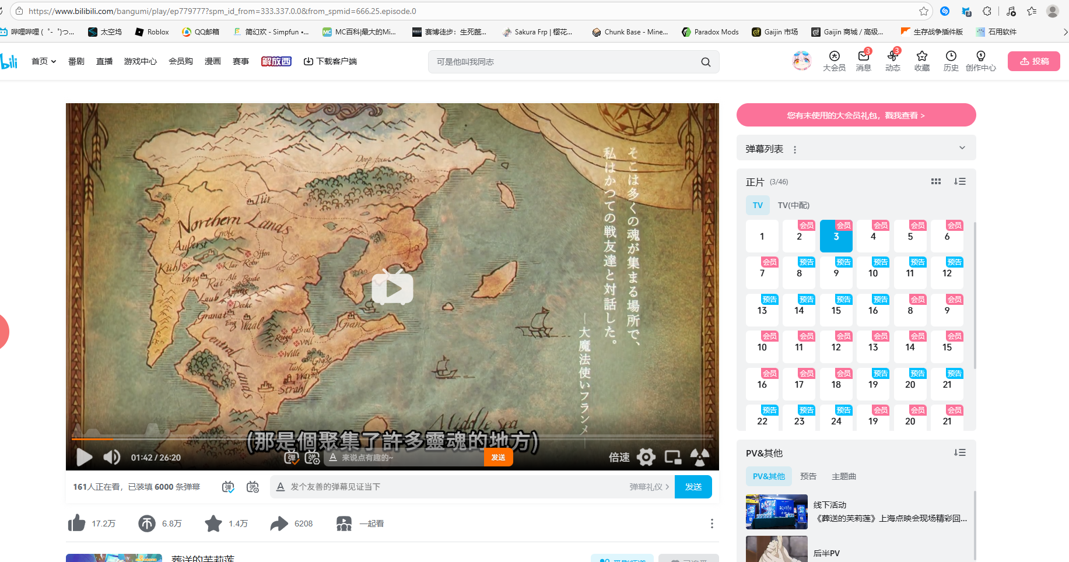Click the pink 投稿 upload button
The width and height of the screenshot is (1069, 562).
(1033, 61)
